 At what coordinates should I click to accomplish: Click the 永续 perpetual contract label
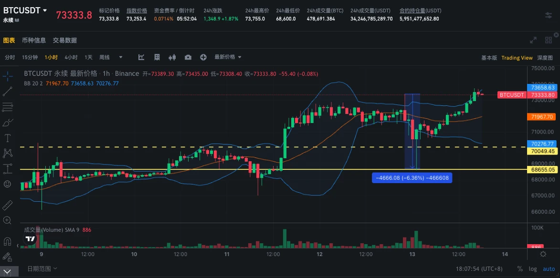point(8,21)
